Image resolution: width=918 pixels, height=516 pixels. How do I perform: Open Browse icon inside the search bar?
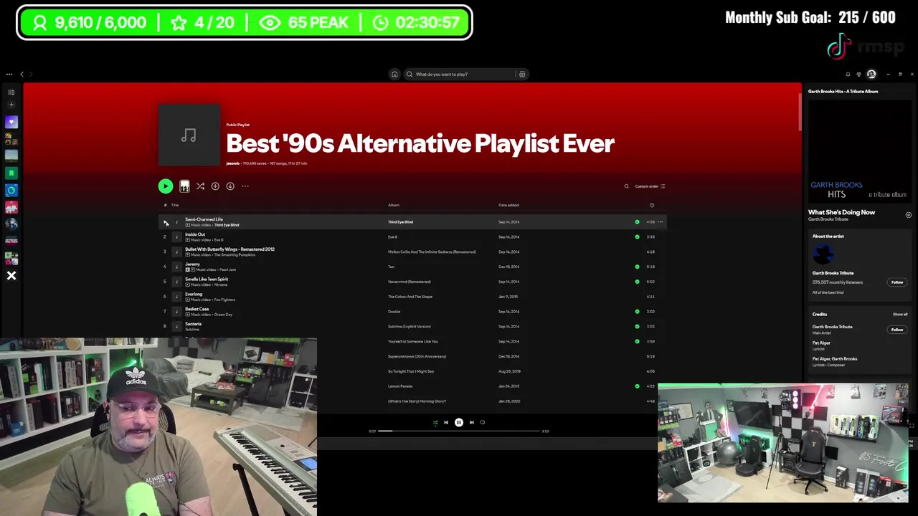click(522, 74)
